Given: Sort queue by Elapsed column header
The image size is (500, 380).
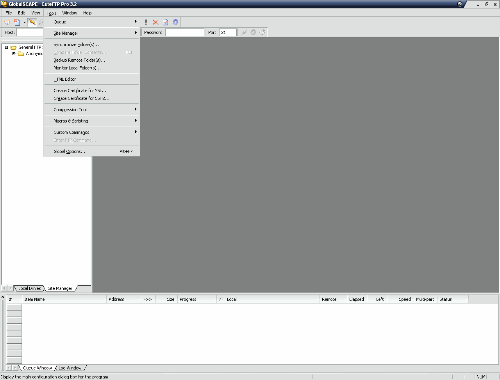Looking at the screenshot, I should (x=357, y=299).
